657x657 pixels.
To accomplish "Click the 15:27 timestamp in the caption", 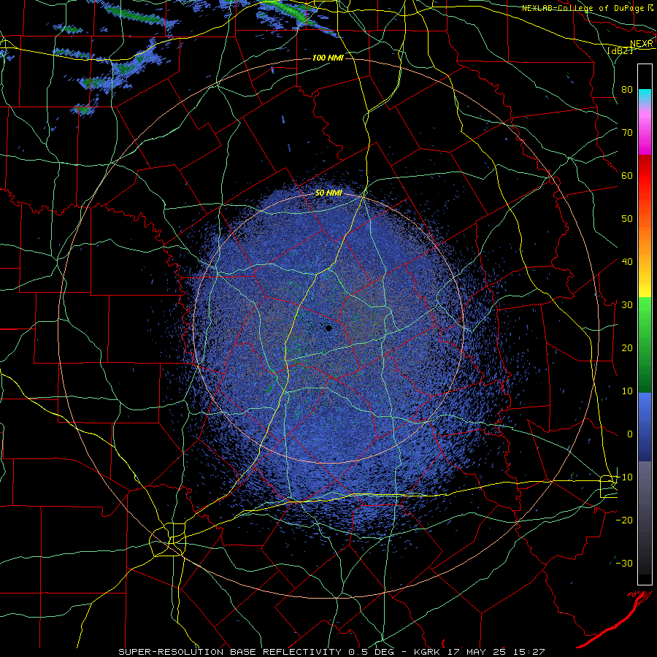I will [x=531, y=652].
